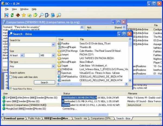Click the Search Spy magnifier icon

tap(59, 15)
